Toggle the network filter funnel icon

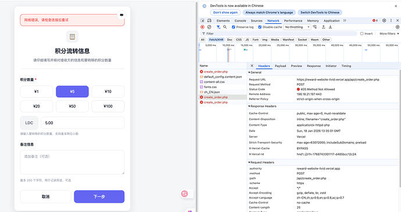click(219, 27)
